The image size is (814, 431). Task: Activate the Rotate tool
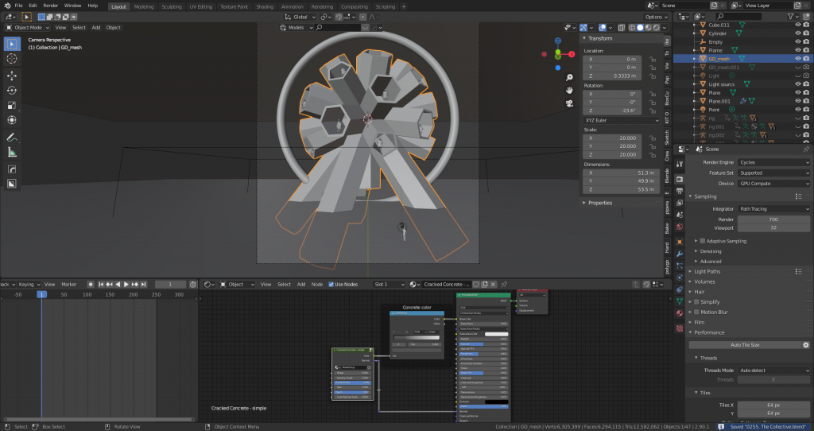[x=11, y=91]
